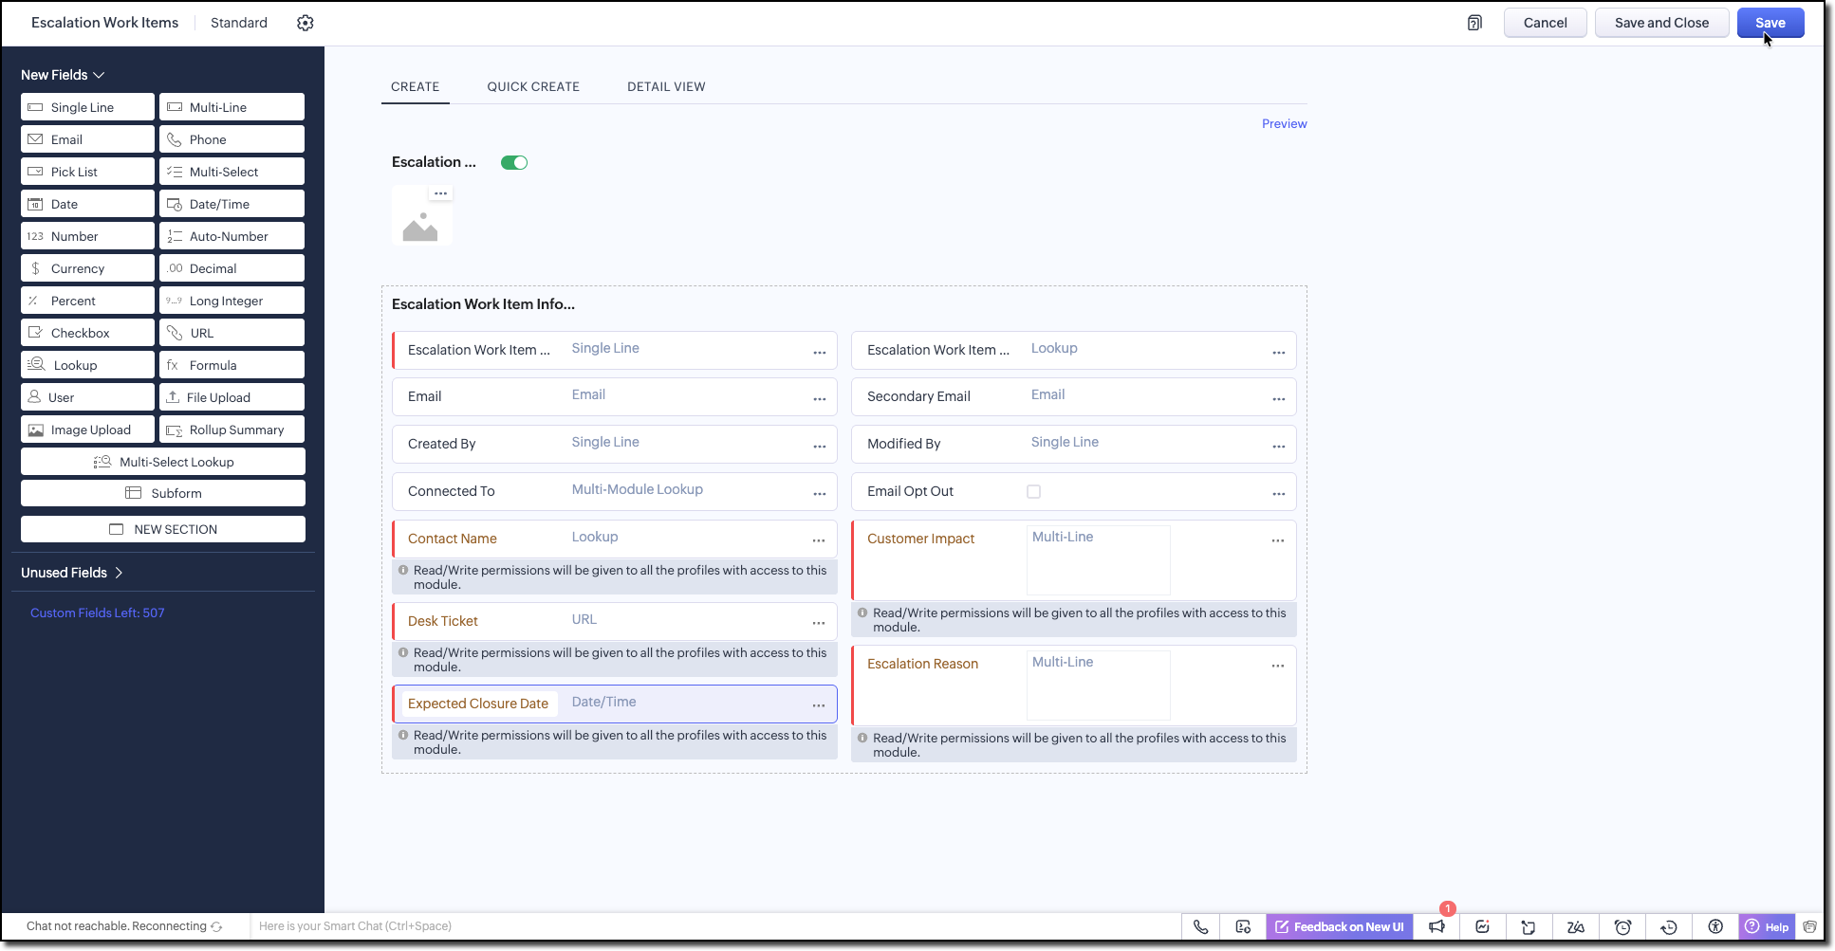Check the Email Opt Out checkbox
This screenshot has height=951, width=1835.
tap(1033, 491)
